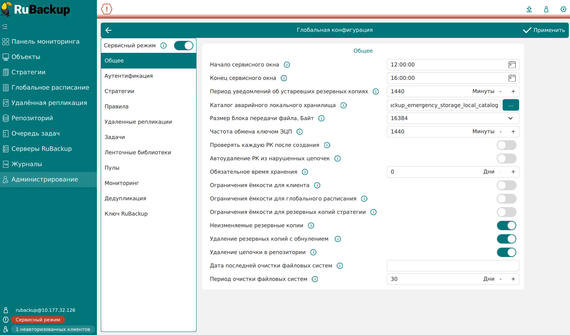Toggle Сервисный режим switch off

tap(183, 46)
